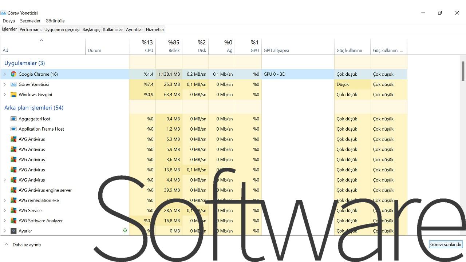
Task: Click the 39,9 MB memory value
Action: click(172, 190)
